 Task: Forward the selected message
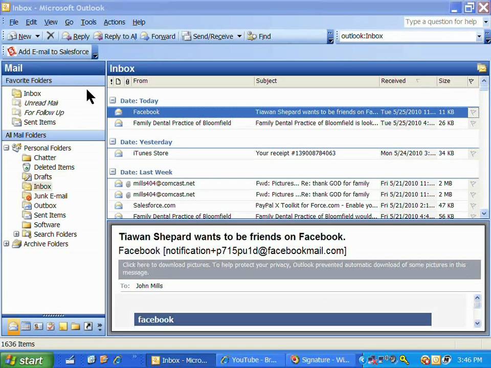pos(158,36)
